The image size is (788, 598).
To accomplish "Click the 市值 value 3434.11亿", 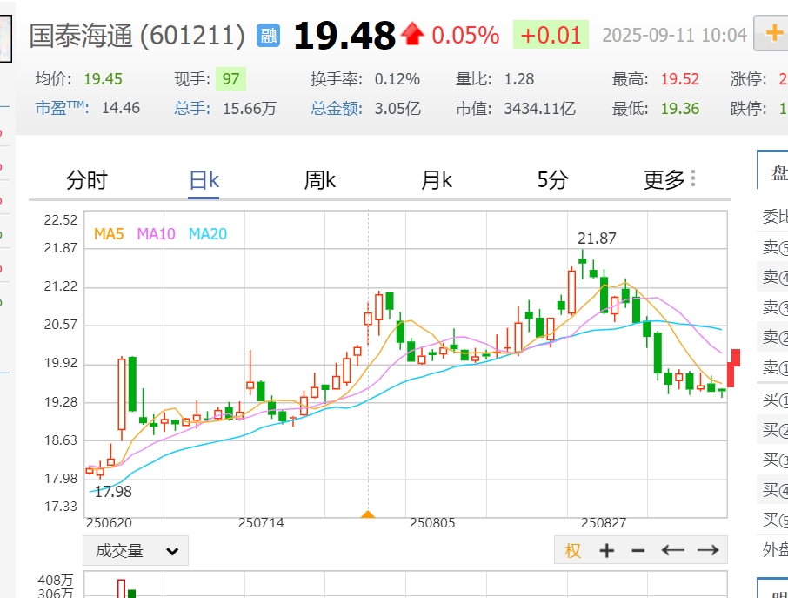I will 540,108.
